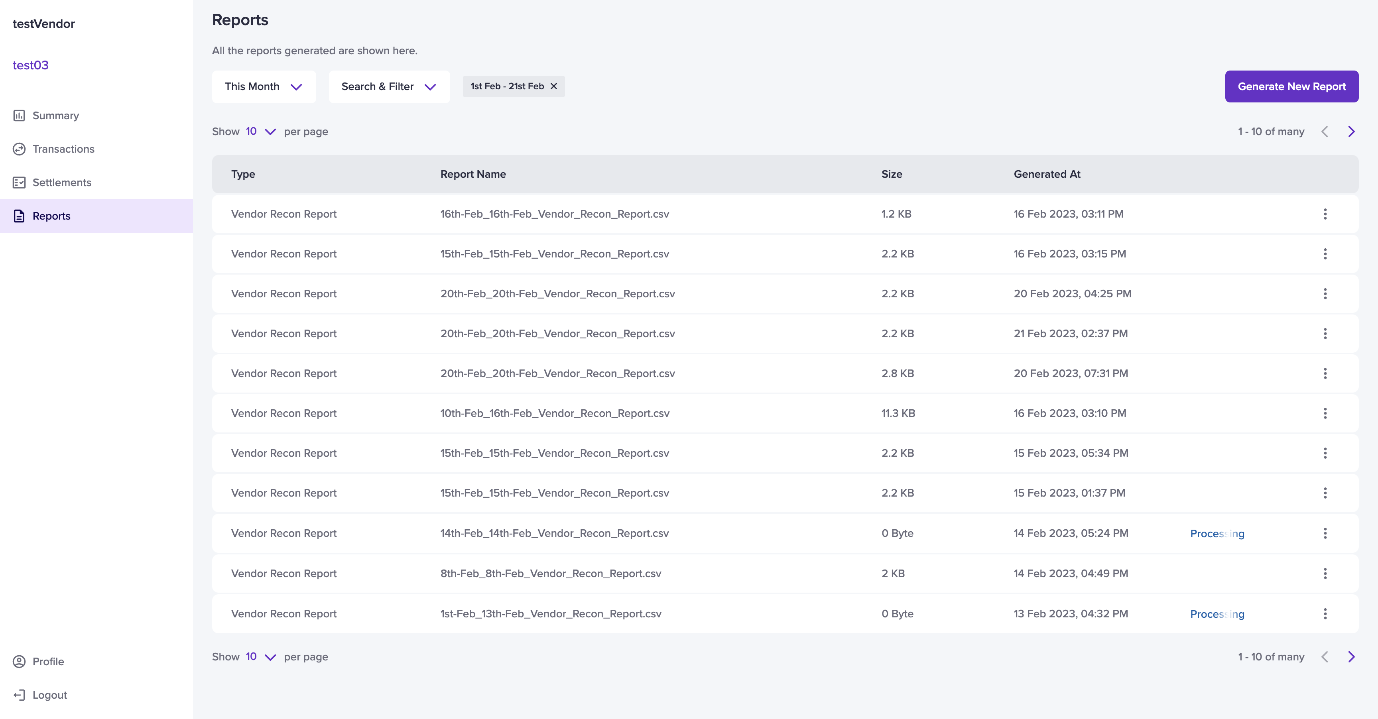1378x719 pixels.
Task: Click the 1st-Feb_13th-Feb report row name
Action: 551,614
